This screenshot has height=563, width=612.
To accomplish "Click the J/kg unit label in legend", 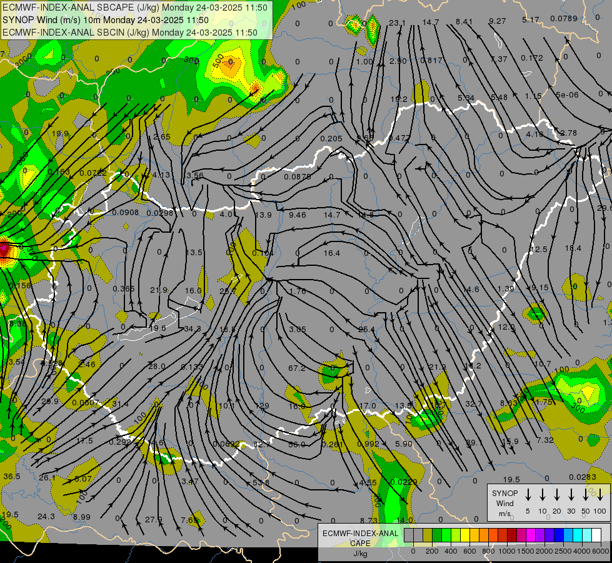I will point(360,554).
